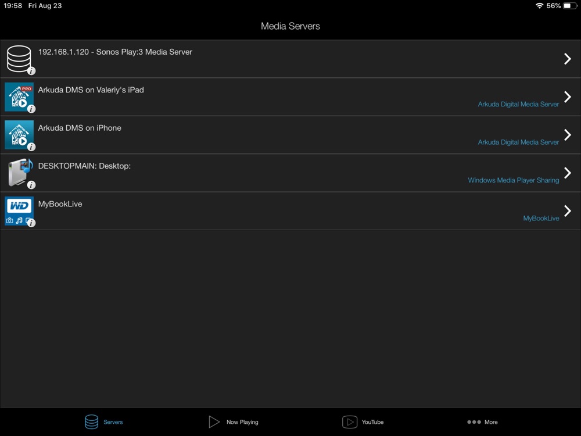Open info badge on MyBookLive server

coord(31,223)
